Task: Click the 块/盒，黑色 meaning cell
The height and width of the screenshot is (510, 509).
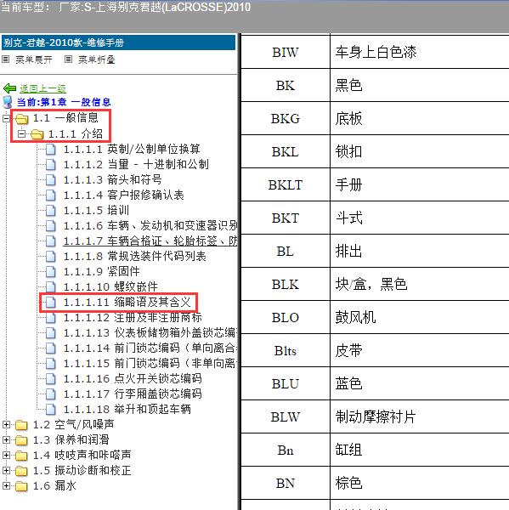Action: (420, 284)
